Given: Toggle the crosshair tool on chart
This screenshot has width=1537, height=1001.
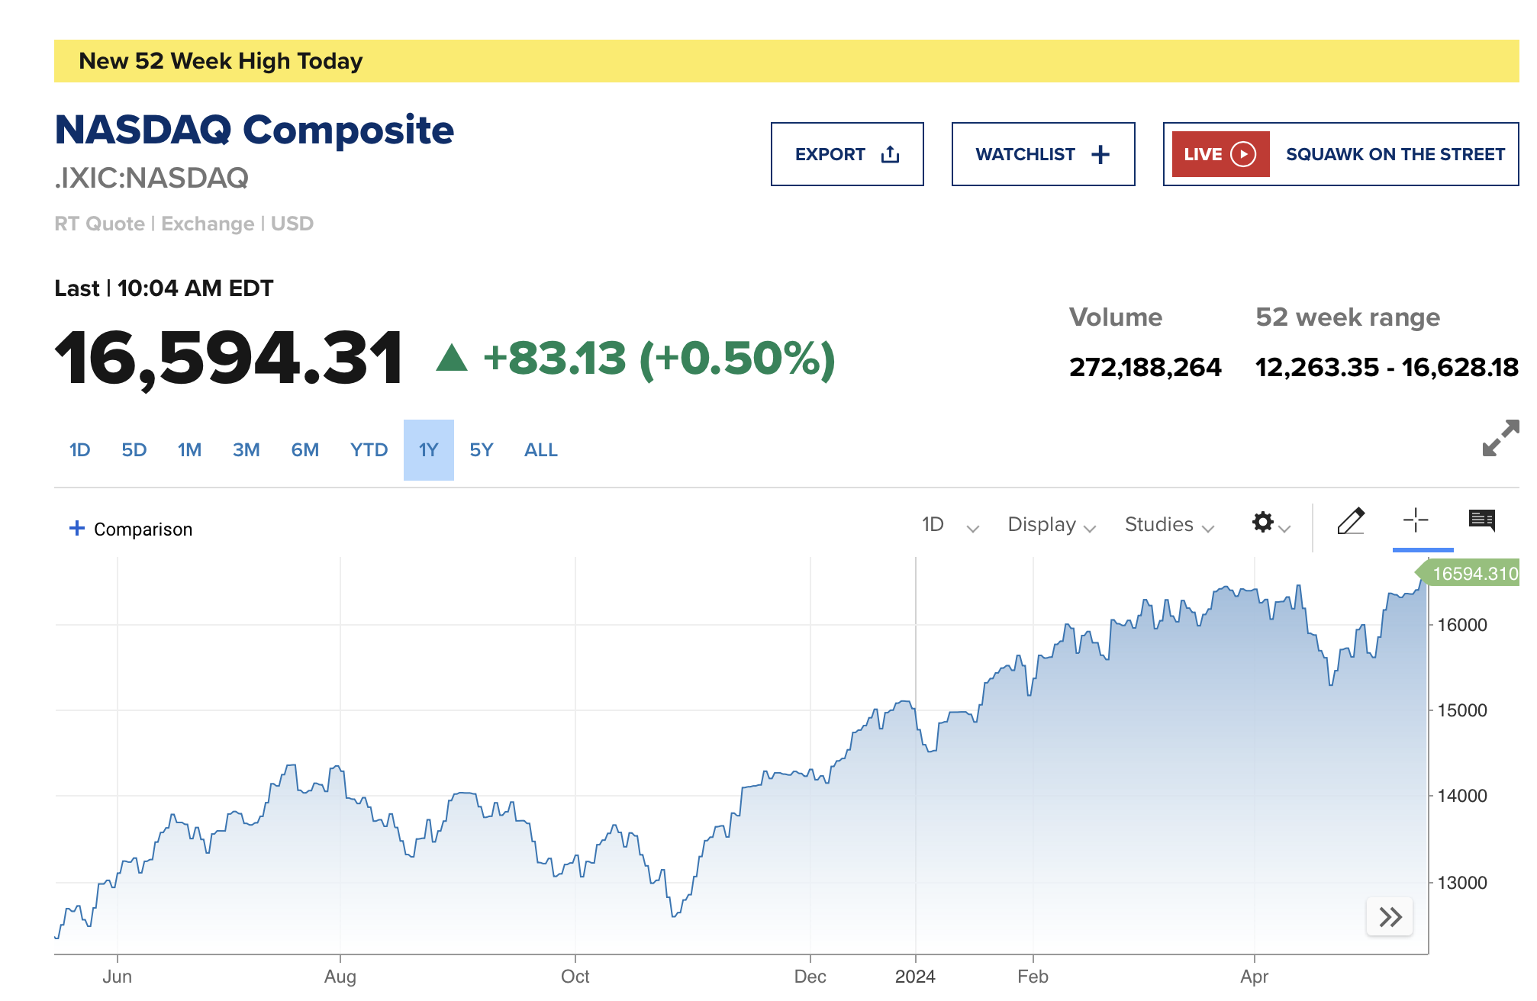Looking at the screenshot, I should point(1416,520).
